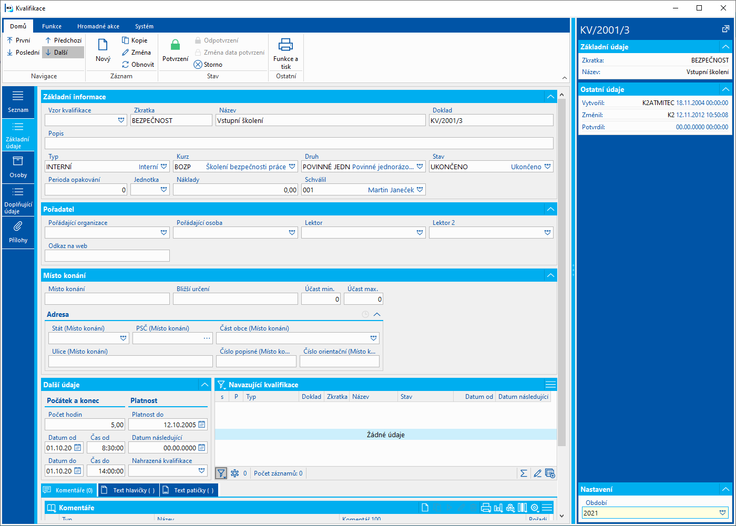Click into the Popis text field
This screenshot has width=736, height=526.
pos(299,143)
